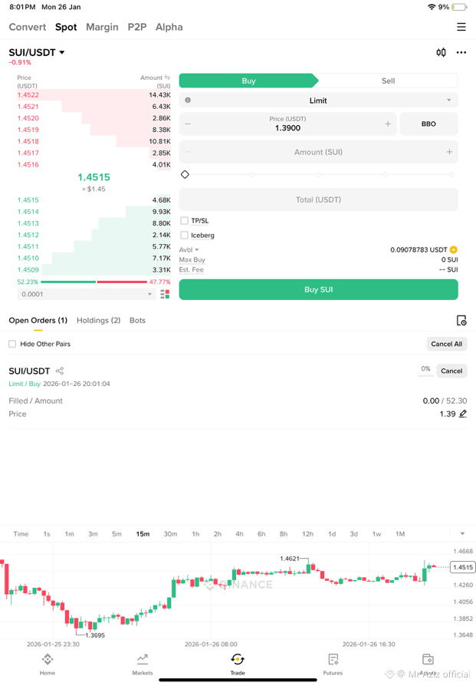Image resolution: width=476 pixels, height=686 pixels.
Task: Click the Limit order info icon
Action: pos(188,101)
